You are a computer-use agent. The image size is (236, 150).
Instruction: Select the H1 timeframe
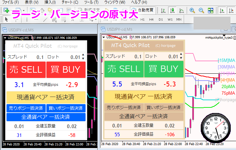[142, 19]
